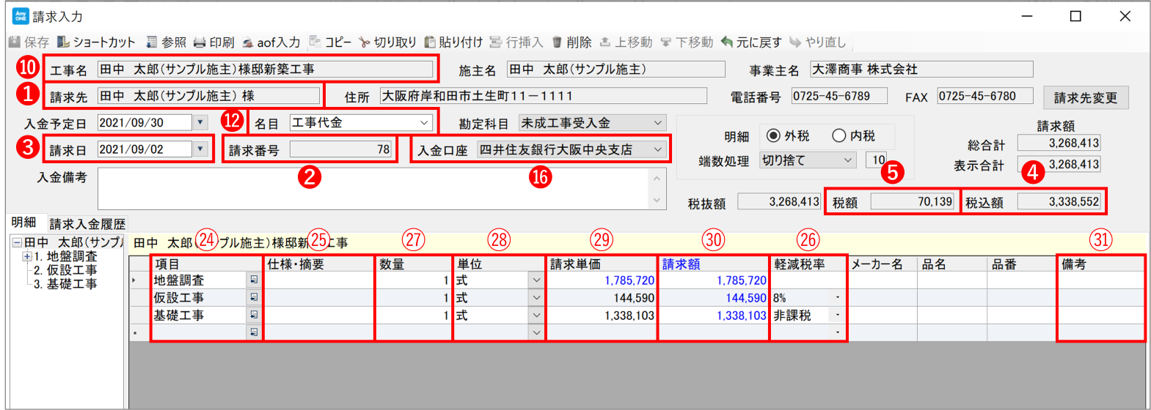Click the 削除 (delete) trash icon

[557, 42]
